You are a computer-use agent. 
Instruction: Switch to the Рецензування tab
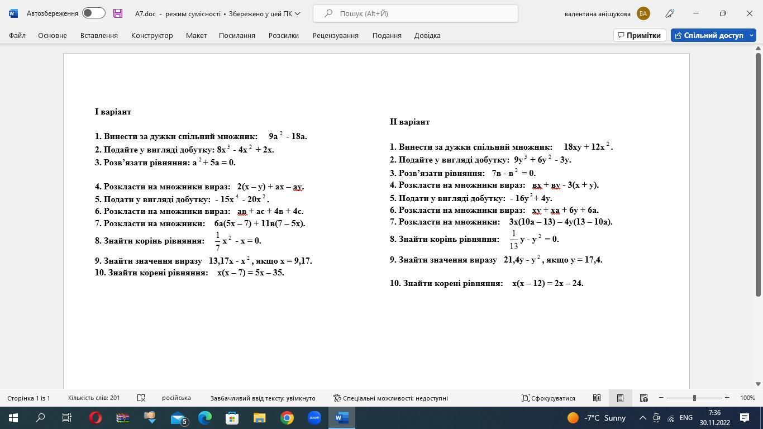pos(336,35)
